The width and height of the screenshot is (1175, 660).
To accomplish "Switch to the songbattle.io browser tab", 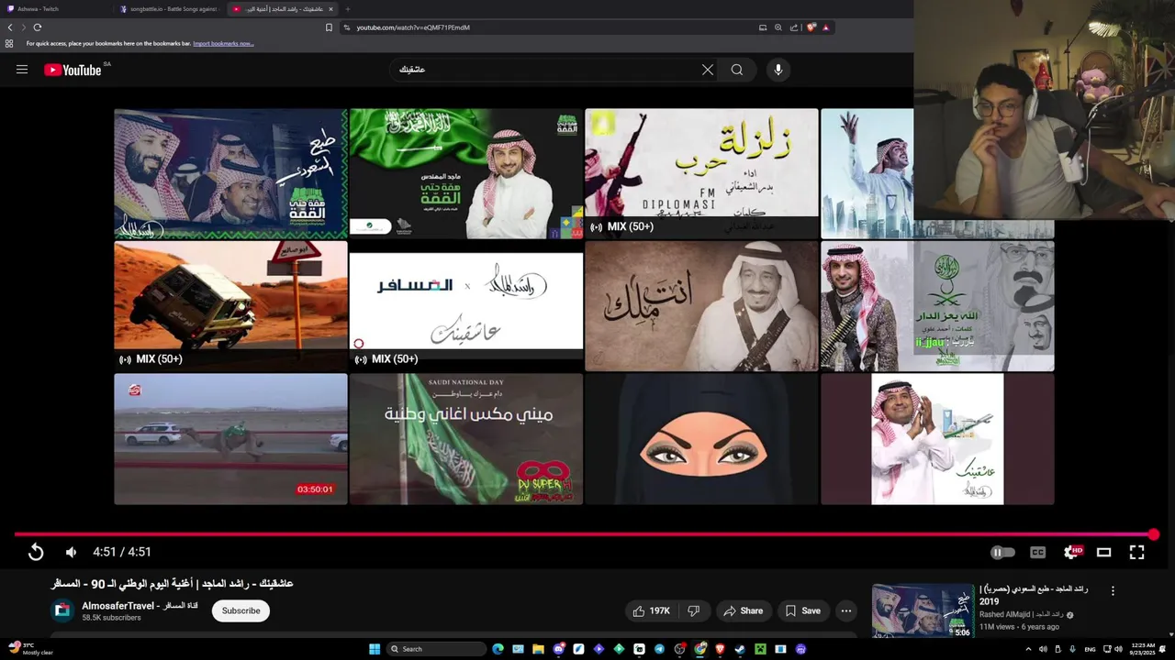I will 171,9.
